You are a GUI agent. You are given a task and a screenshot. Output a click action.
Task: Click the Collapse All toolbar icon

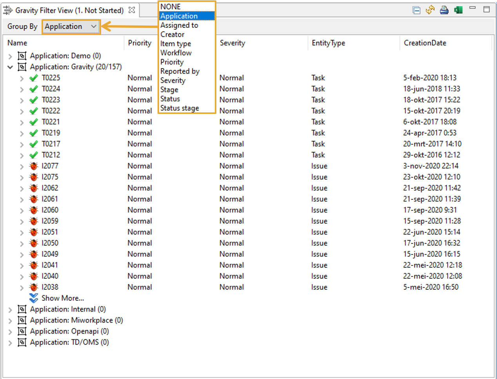417,10
